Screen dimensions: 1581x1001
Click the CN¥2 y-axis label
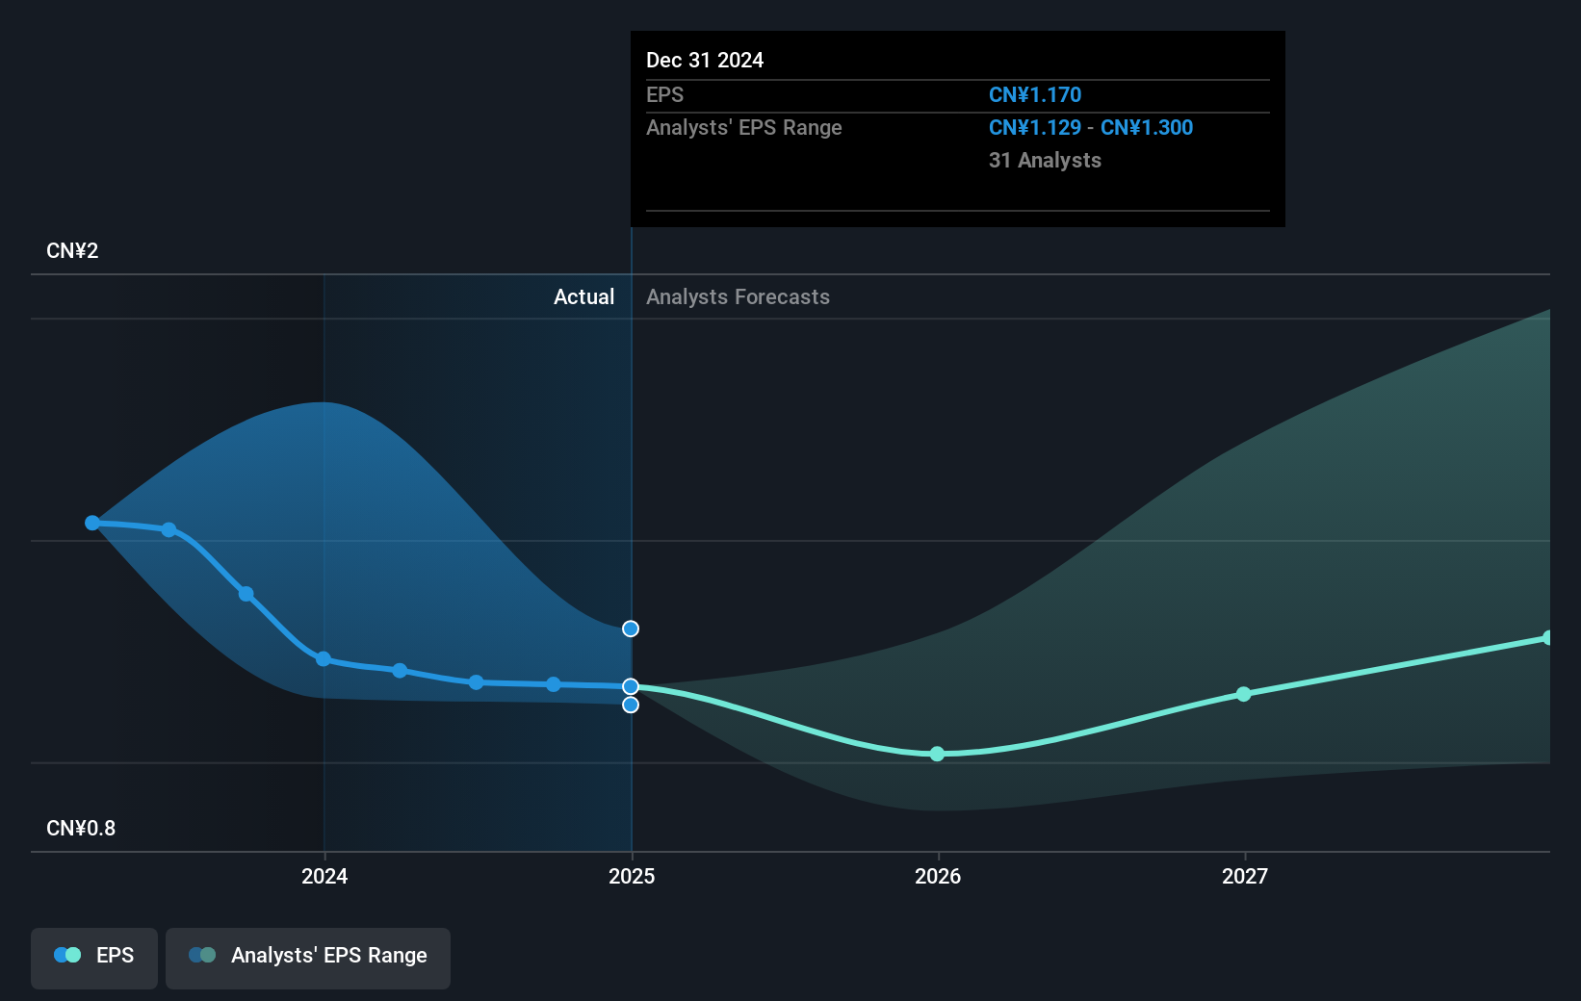click(x=72, y=251)
